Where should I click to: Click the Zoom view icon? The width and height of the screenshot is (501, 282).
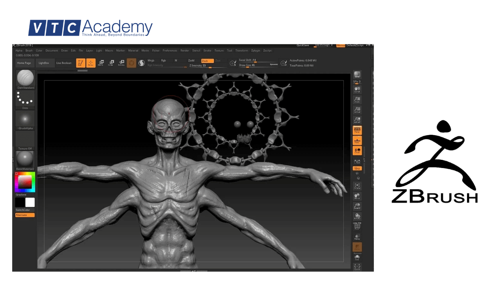[357, 100]
